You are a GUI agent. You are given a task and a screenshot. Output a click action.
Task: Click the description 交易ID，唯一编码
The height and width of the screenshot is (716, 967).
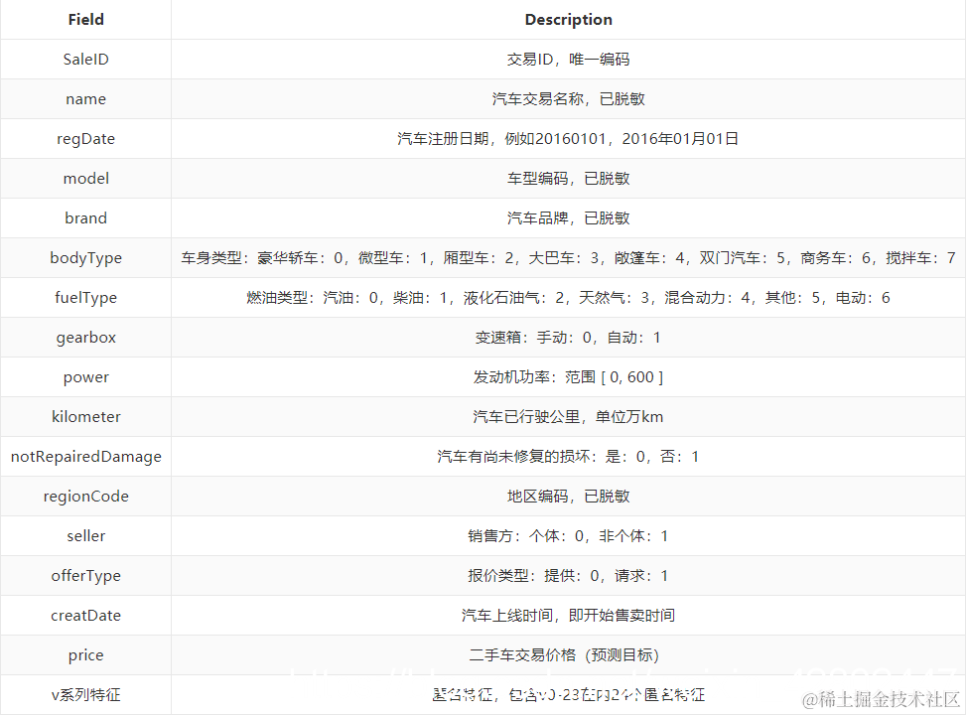(x=569, y=60)
